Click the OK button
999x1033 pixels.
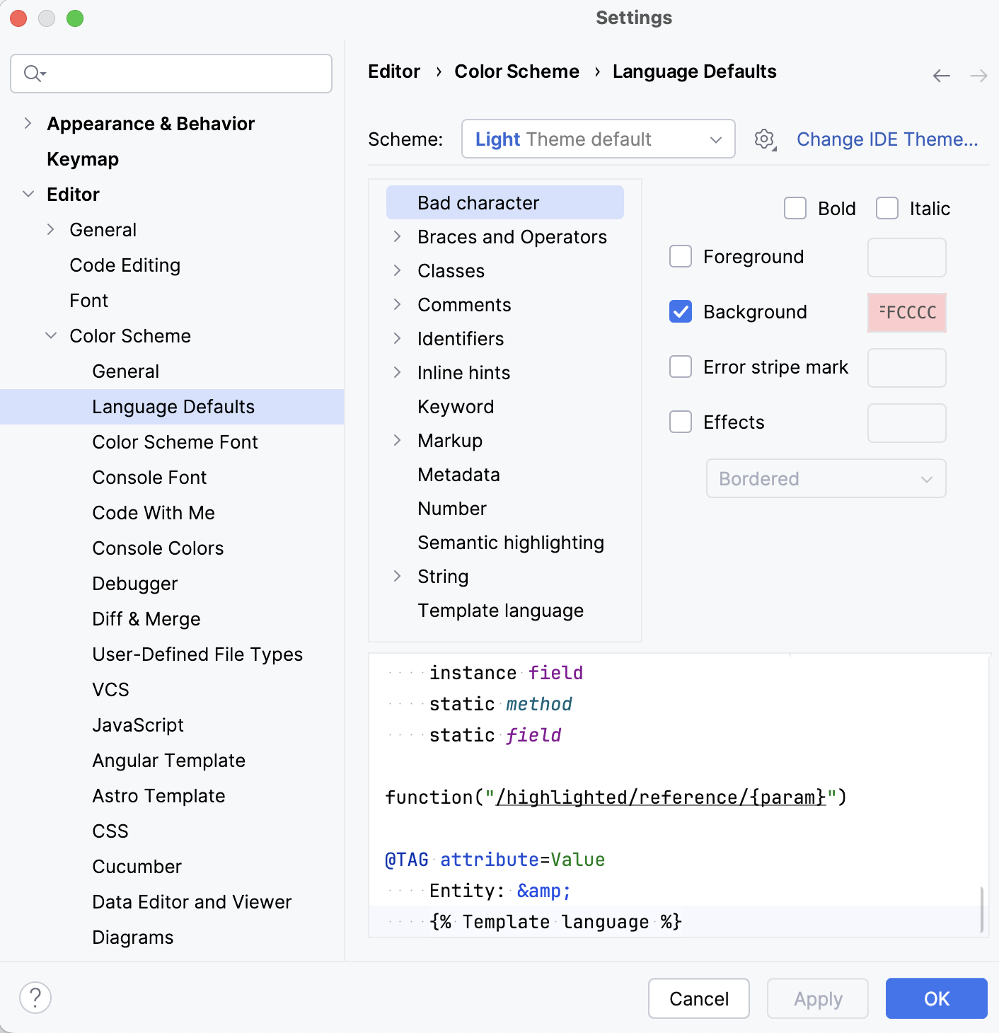[936, 998]
